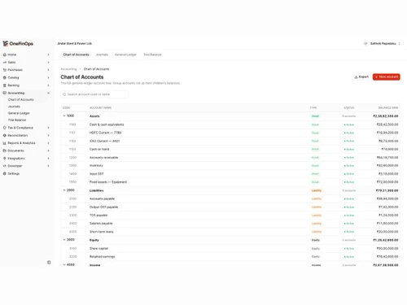Open Journals in sidebar submenu
The image size is (407, 305).
[x=14, y=107]
